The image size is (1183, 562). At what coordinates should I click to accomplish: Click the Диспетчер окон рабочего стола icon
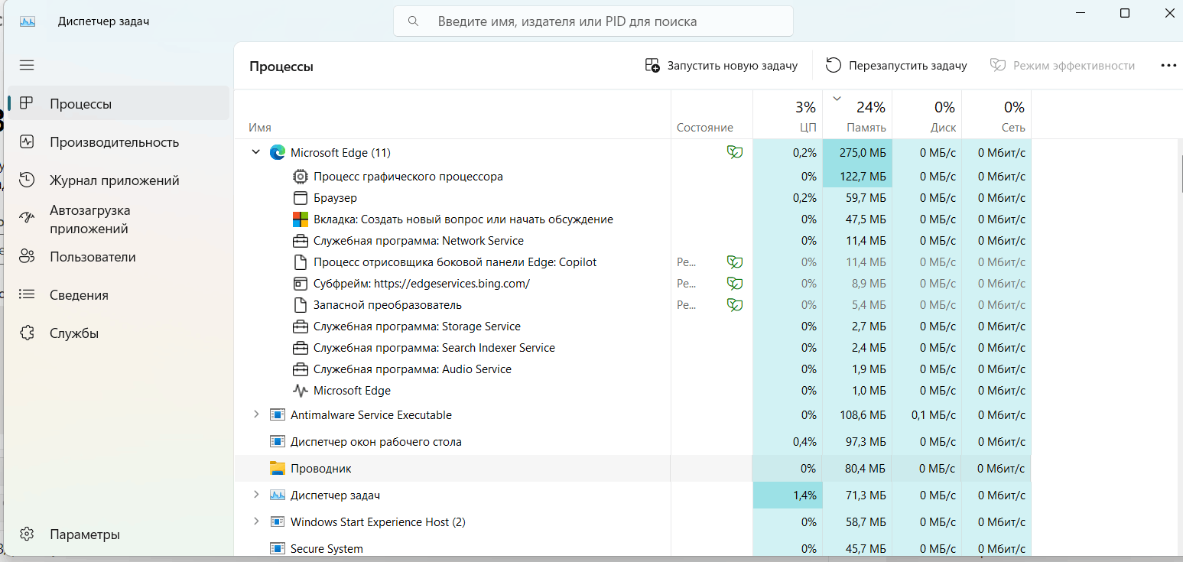277,442
